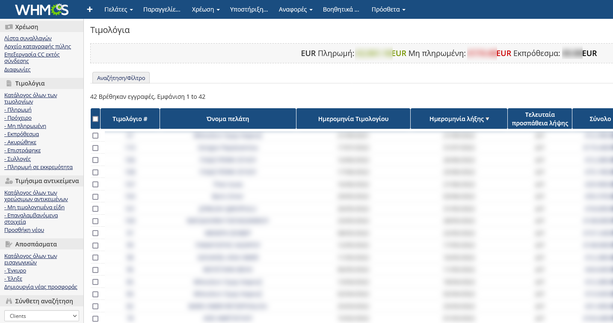Click the WHMCS logo
Image resolution: width=613 pixels, height=323 pixels.
click(41, 9)
